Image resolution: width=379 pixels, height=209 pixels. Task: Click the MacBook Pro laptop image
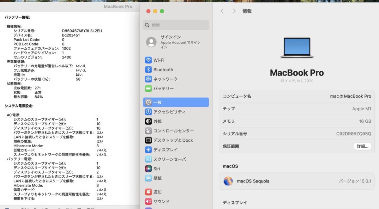coord(297,48)
